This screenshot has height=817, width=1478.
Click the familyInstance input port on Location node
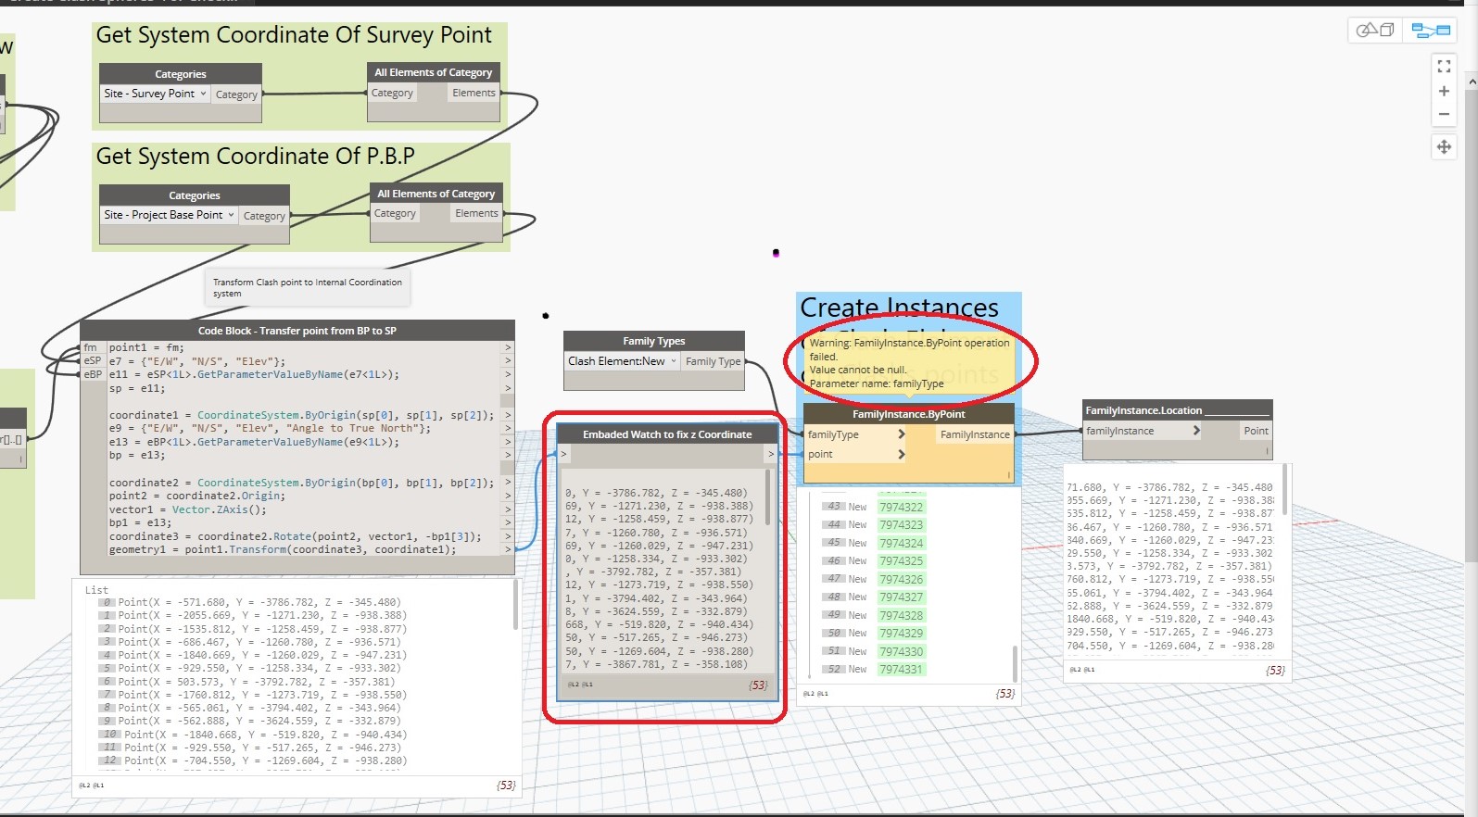1119,431
